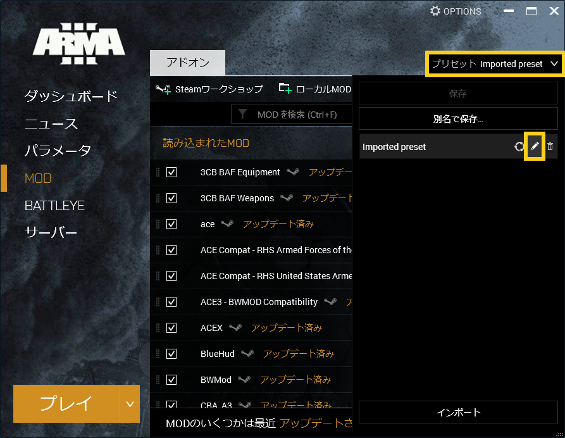Click the Steam icon next to 3CB BAF Equipment

(293, 172)
